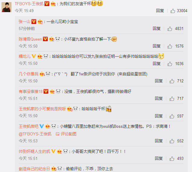Screen dimensions: 192x172
Task: Open user 几个你是我's profile
Action: click(28, 74)
